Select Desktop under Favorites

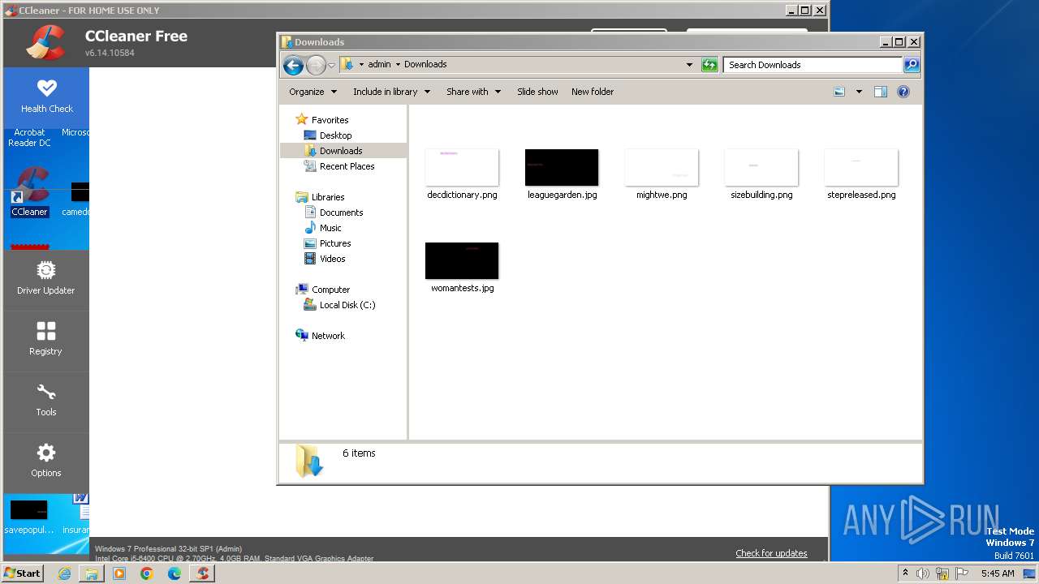(x=335, y=135)
